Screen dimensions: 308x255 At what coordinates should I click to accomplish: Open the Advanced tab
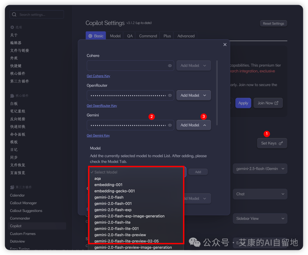click(x=186, y=36)
